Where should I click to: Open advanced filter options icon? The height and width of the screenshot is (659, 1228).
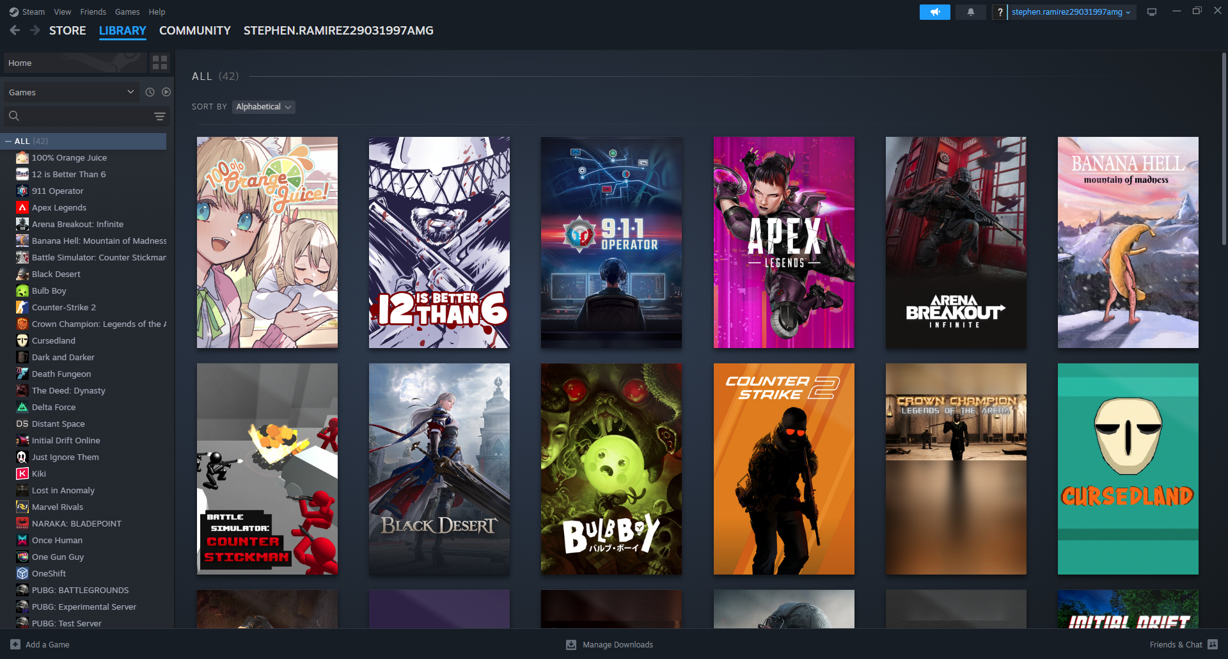160,116
